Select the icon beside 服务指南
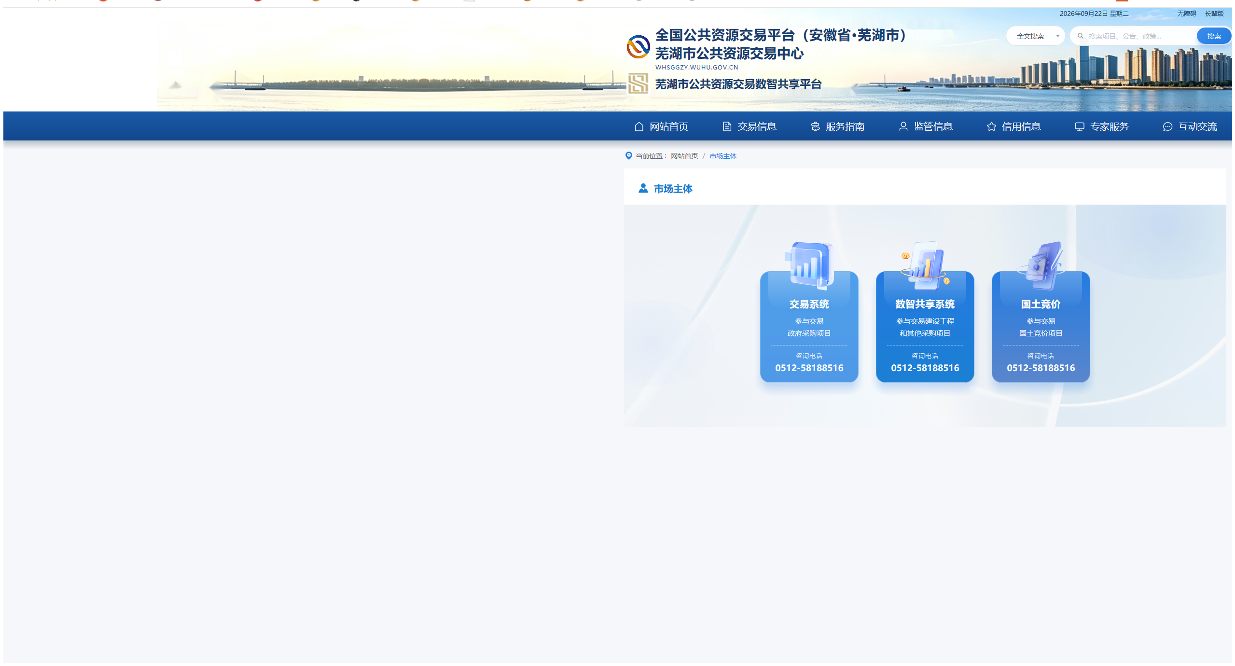The width and height of the screenshot is (1235, 666). click(x=815, y=126)
